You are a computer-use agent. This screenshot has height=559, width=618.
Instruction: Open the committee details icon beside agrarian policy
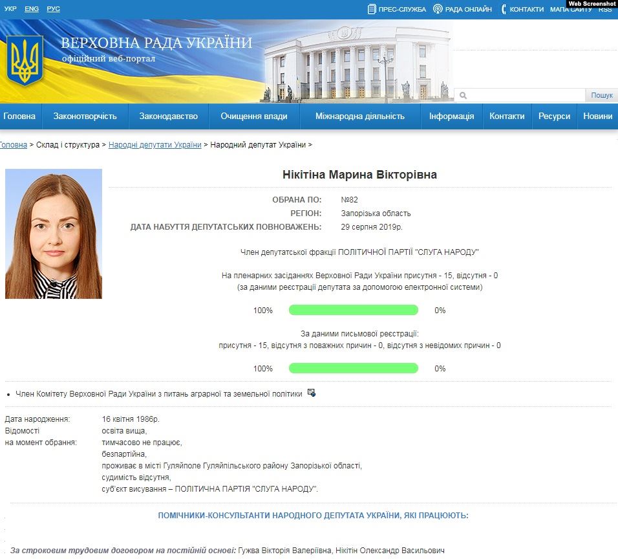(x=312, y=393)
